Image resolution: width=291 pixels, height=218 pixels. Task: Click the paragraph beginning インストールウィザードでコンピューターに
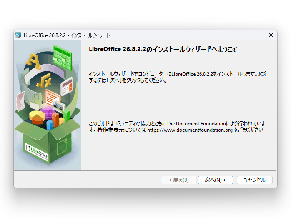pyautogui.click(x=179, y=77)
